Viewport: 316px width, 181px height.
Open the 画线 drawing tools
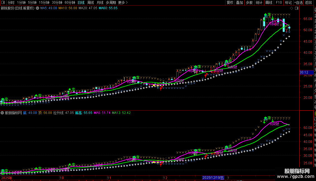click(269, 3)
